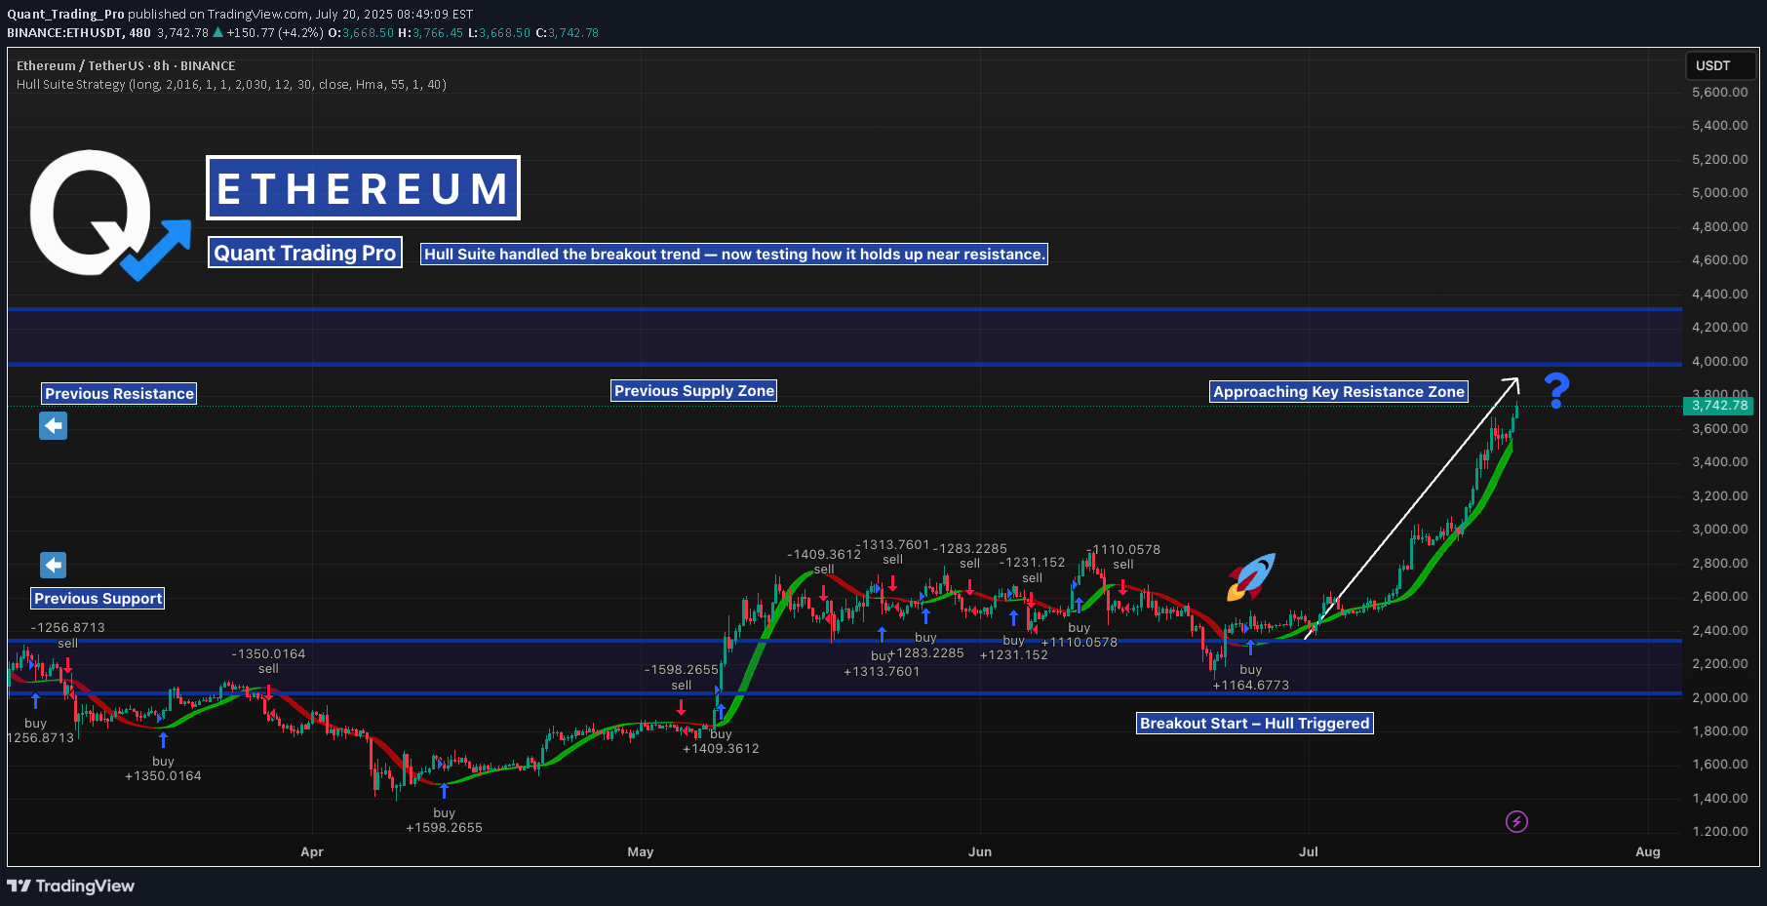Click the BINANCE:ETHUSDT, 480 symbol text

79,33
